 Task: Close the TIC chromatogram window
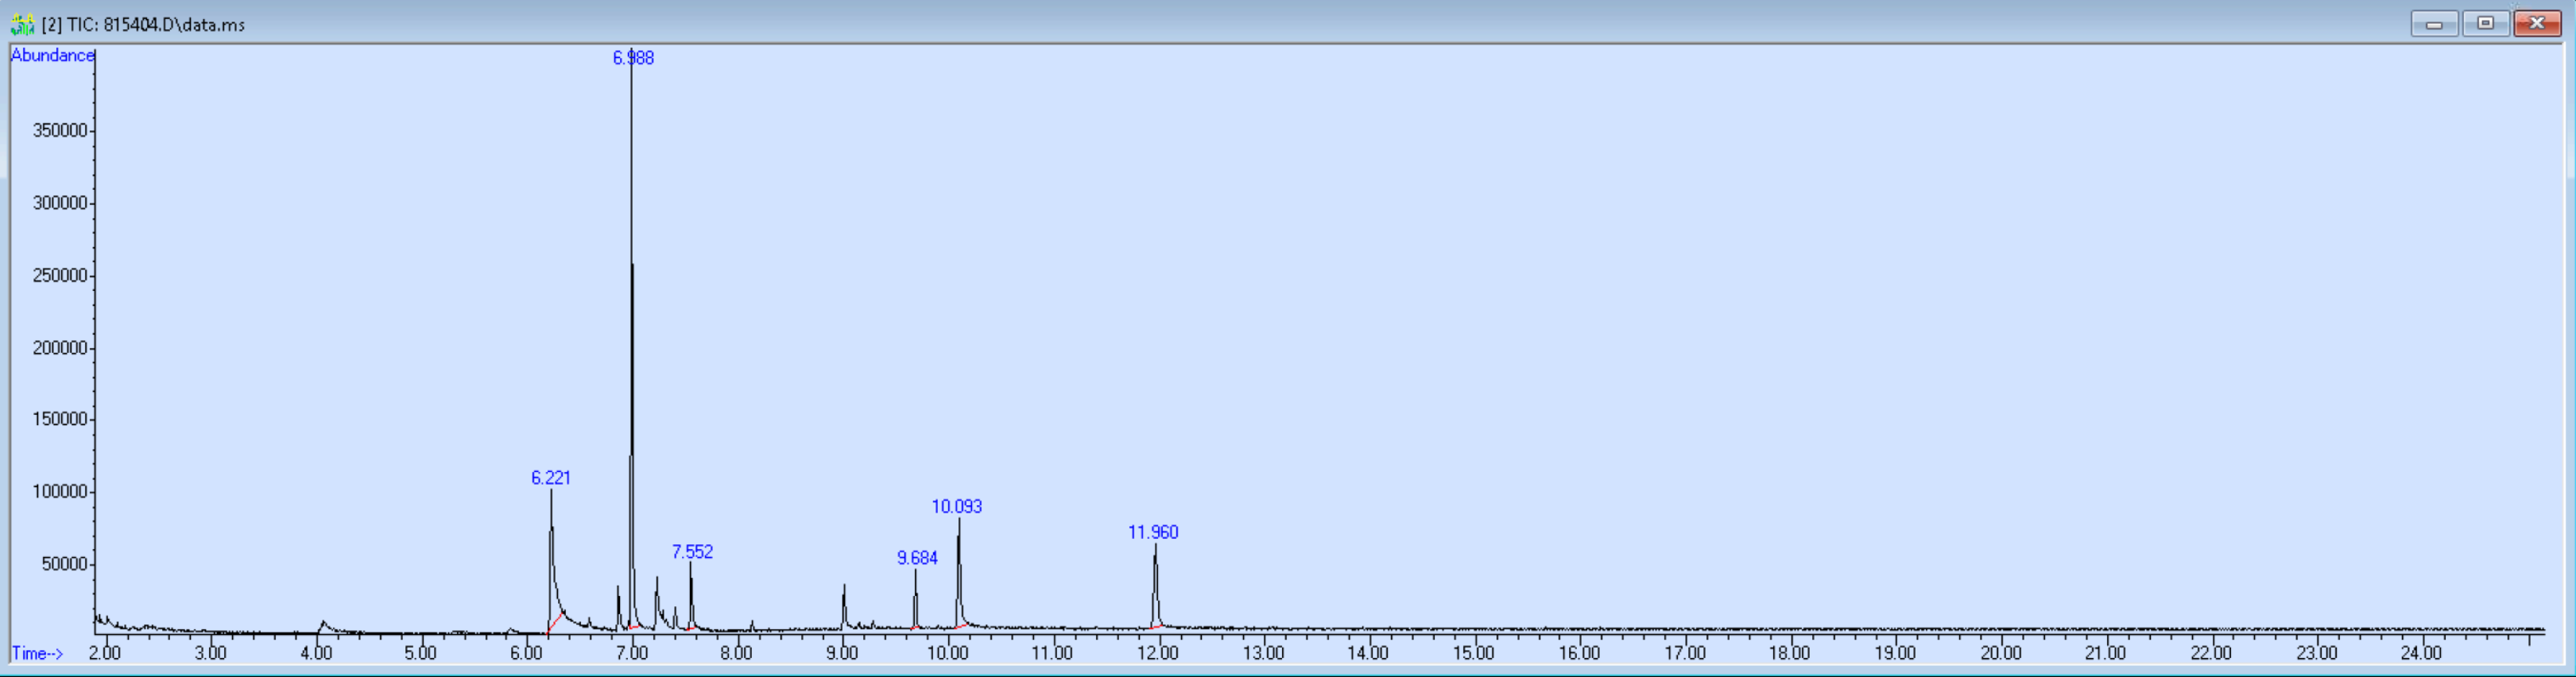coord(2537,23)
